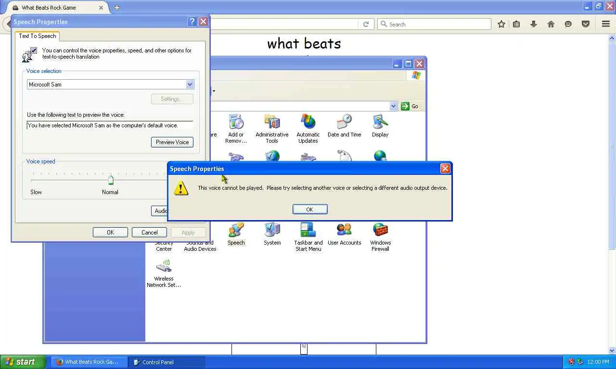Screen dimensions: 616x369
Task: Click the Firefox Search box
Action: (x=434, y=24)
